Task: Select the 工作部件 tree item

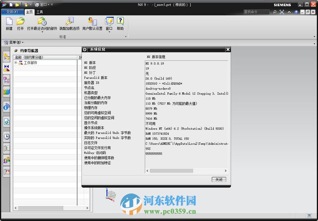Action: [x=30, y=63]
